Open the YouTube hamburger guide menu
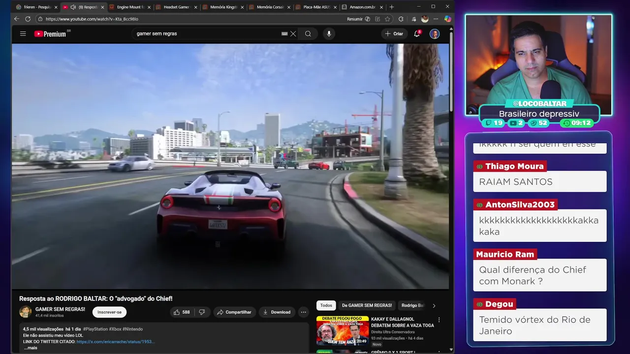The image size is (630, 354). point(23,33)
